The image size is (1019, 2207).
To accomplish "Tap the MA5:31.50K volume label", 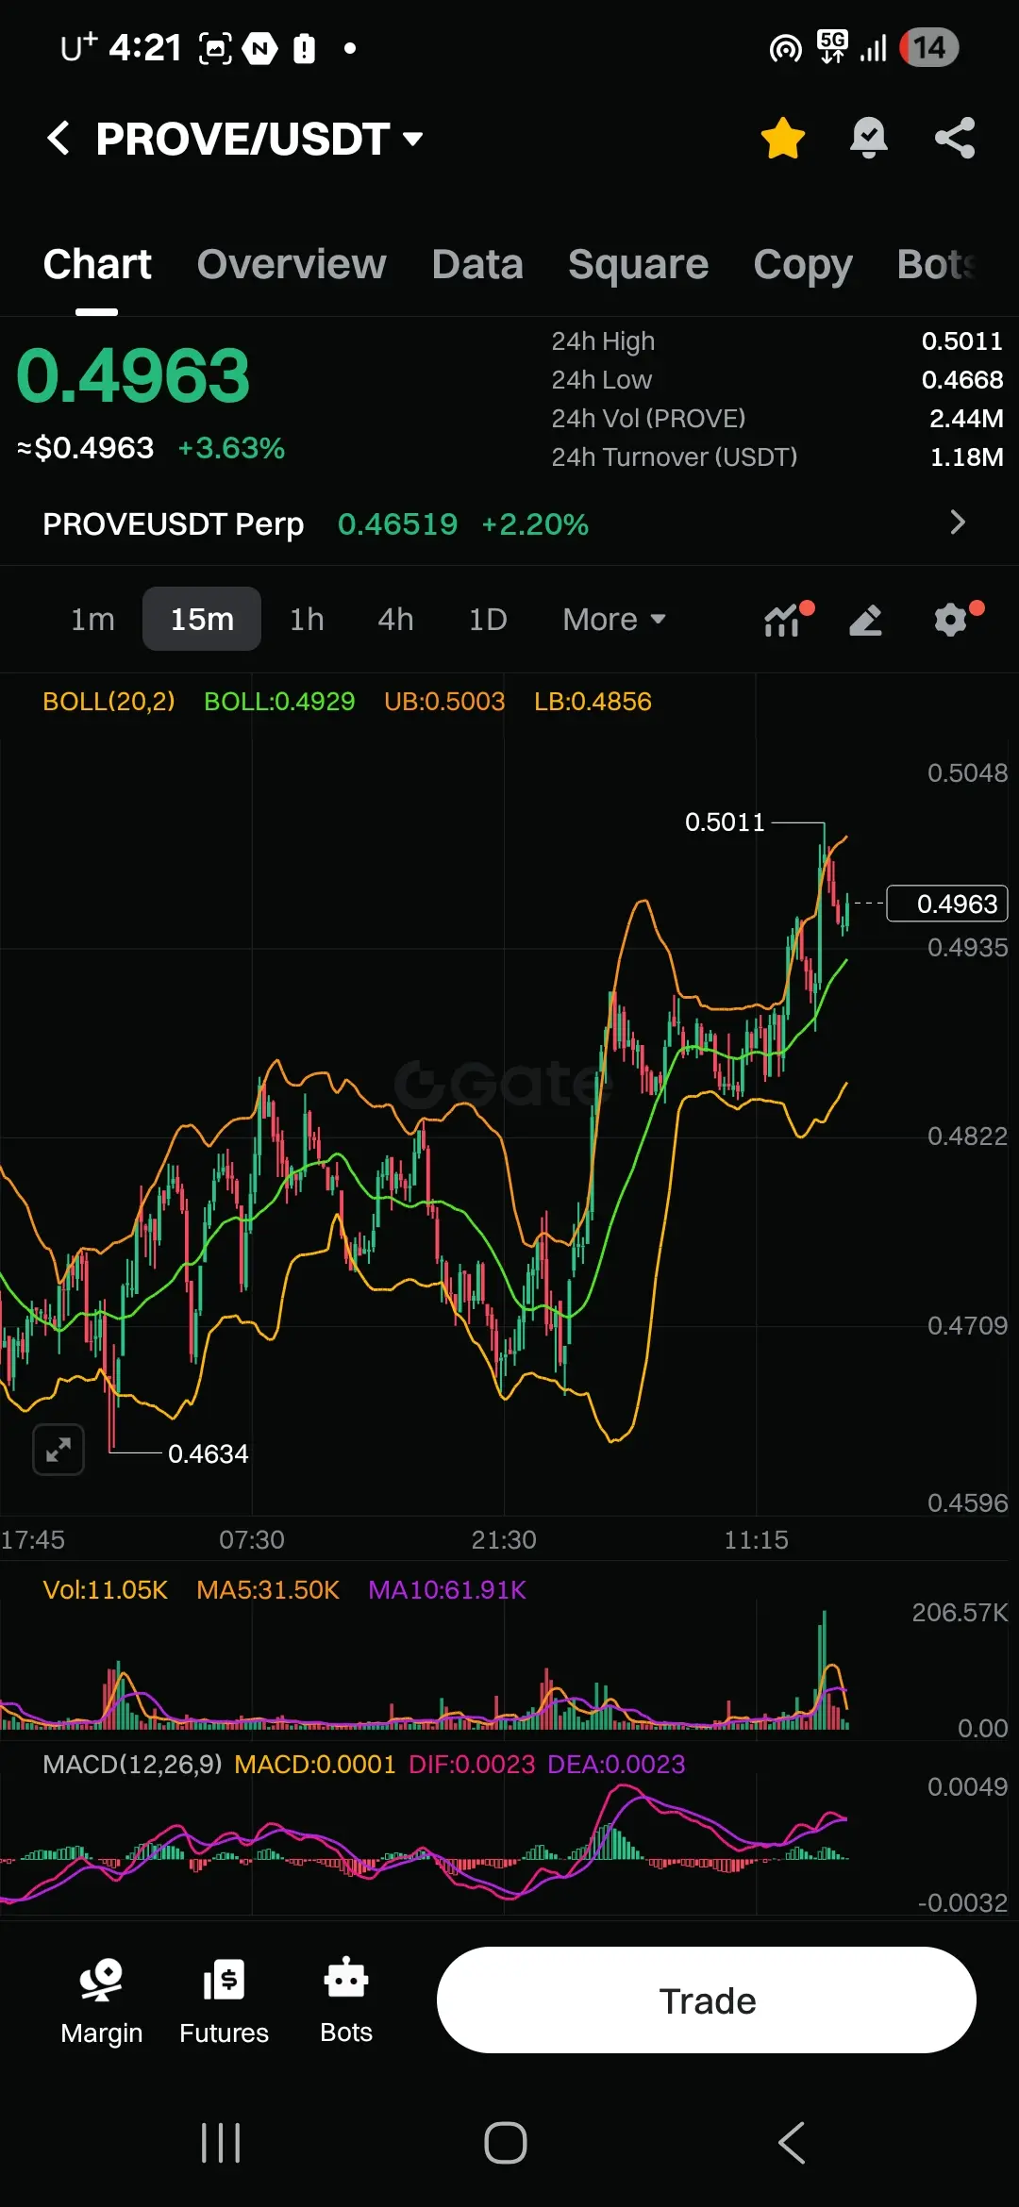I will coord(268,1590).
